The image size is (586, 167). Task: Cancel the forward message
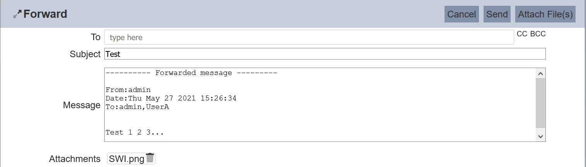pyautogui.click(x=462, y=14)
